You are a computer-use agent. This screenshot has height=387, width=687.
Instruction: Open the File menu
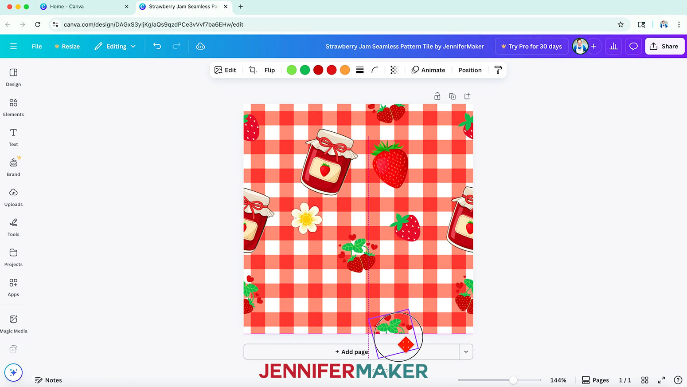click(37, 46)
